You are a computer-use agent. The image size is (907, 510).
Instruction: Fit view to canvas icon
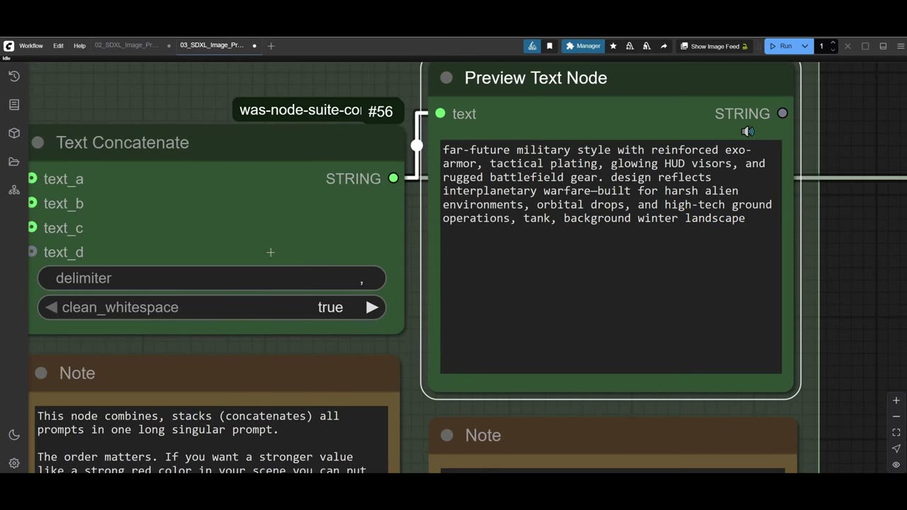pyautogui.click(x=896, y=432)
